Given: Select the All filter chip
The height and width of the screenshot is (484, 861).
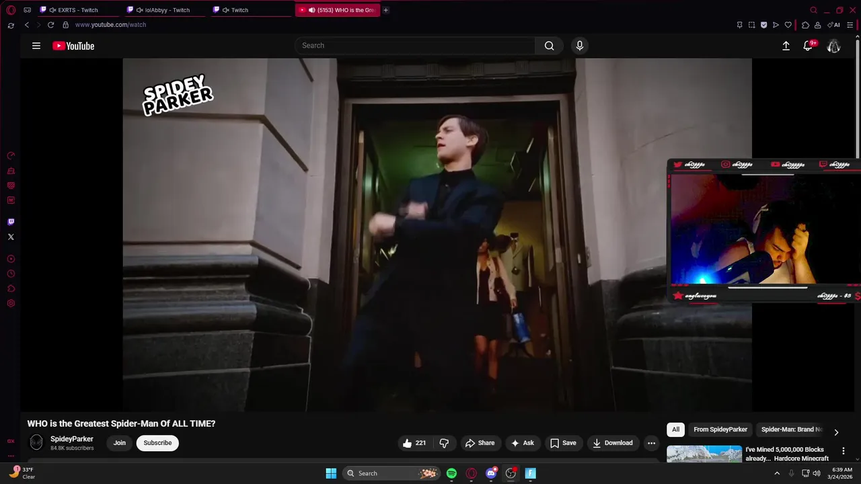Looking at the screenshot, I should click(675, 430).
